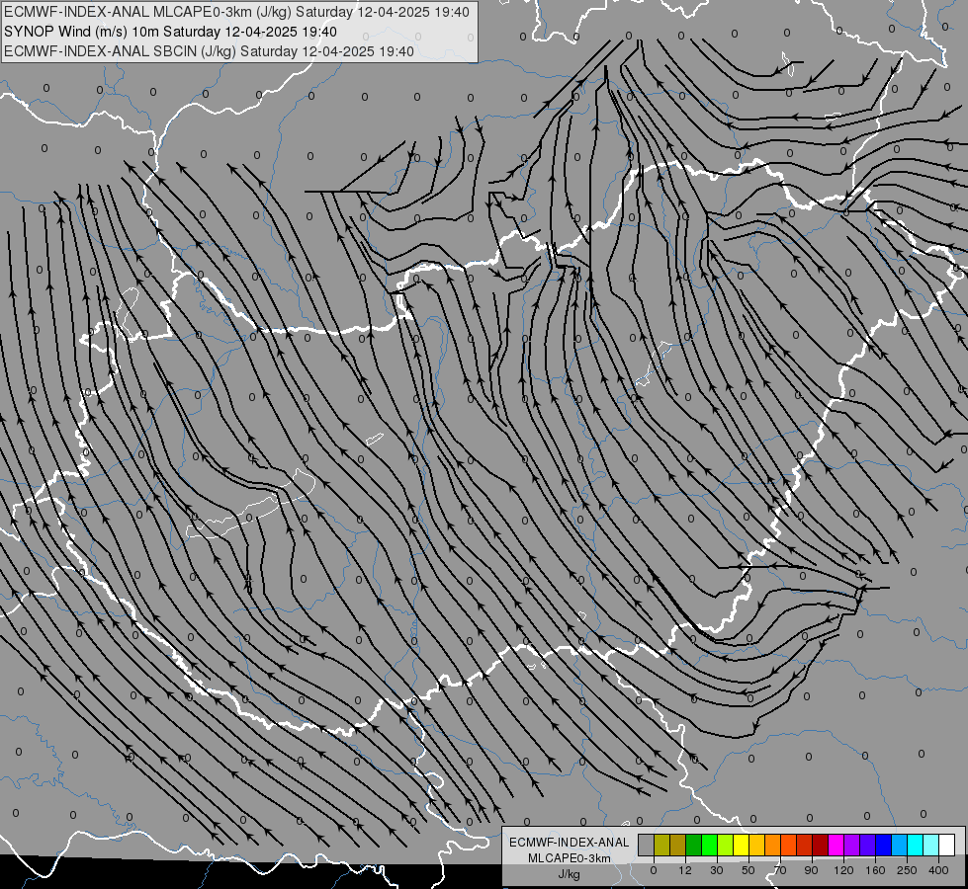
Task: Select the white swatch ending the color scale
Action: coord(946,845)
